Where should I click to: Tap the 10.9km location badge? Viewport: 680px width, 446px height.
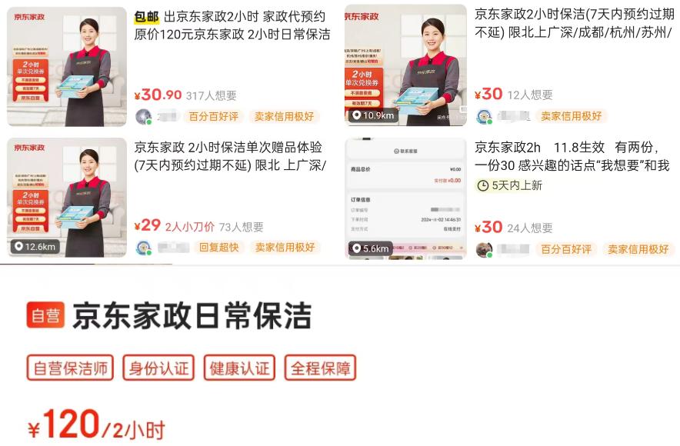click(373, 115)
